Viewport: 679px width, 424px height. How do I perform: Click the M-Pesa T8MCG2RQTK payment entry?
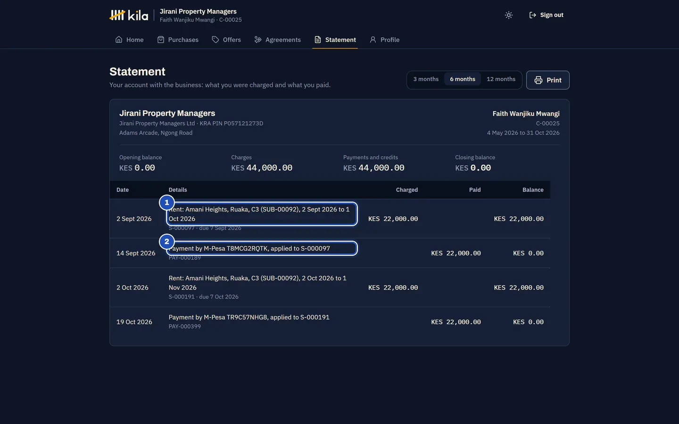click(249, 248)
